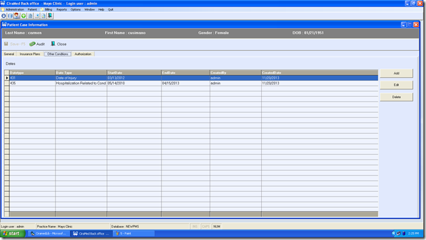The image size is (426, 240).
Task: Click the building toolbar icon
Action: coord(30,16)
